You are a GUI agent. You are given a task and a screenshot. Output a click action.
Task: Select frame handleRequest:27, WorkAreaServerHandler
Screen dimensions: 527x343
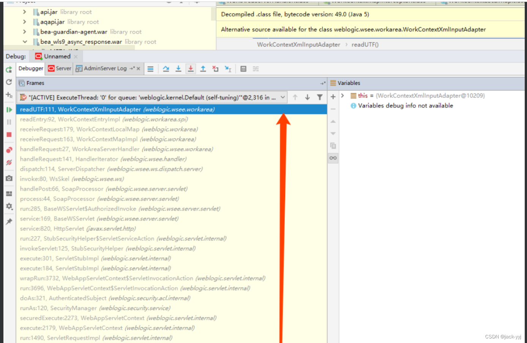pyautogui.click(x=172, y=149)
